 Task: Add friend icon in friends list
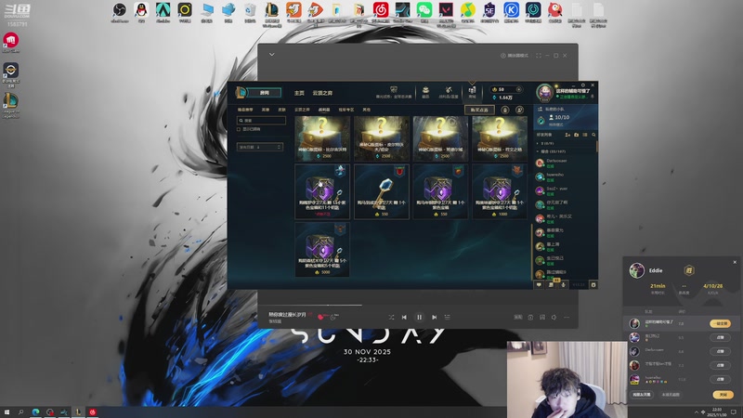click(x=567, y=135)
